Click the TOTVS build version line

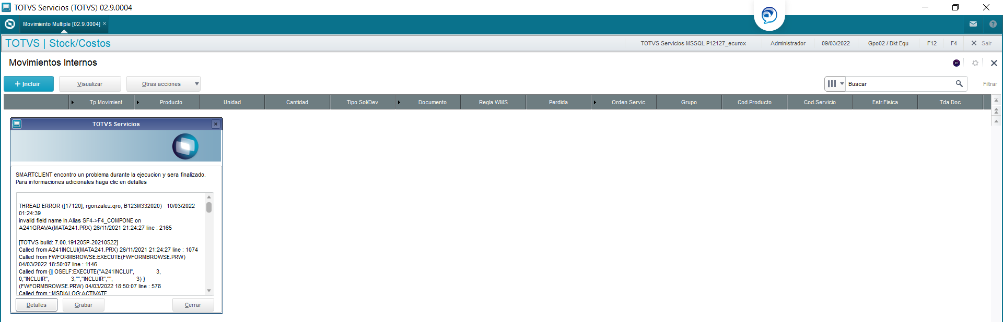[68, 242]
